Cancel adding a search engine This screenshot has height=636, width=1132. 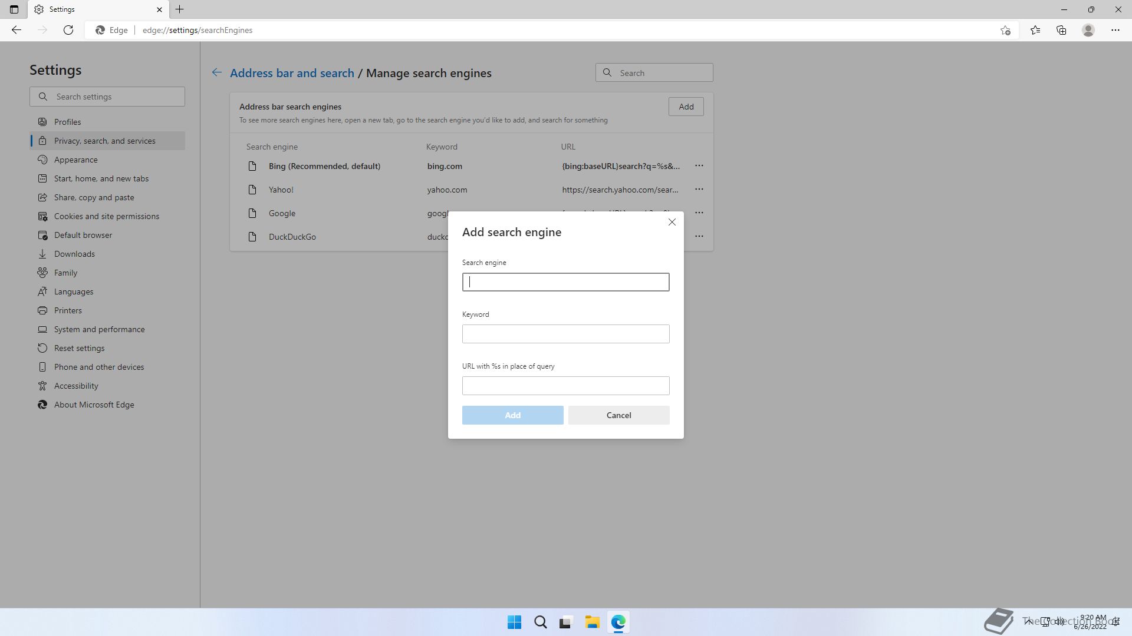coord(618,415)
